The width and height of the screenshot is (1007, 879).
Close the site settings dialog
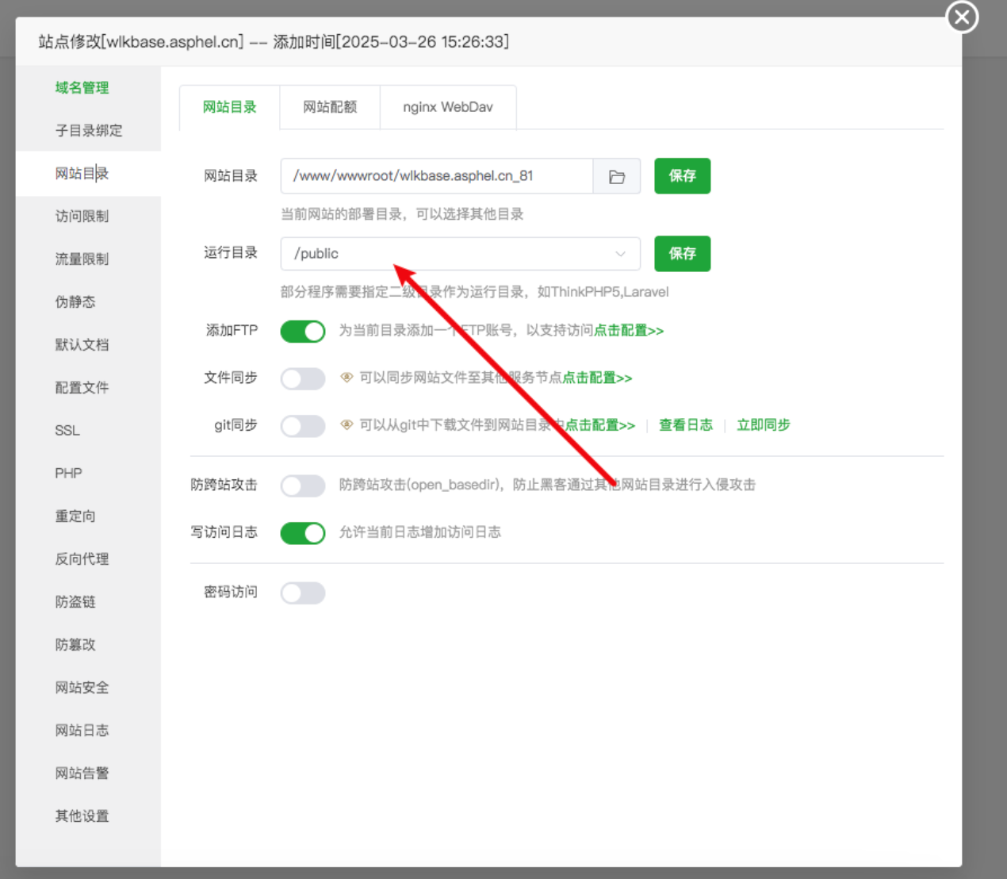click(x=962, y=17)
